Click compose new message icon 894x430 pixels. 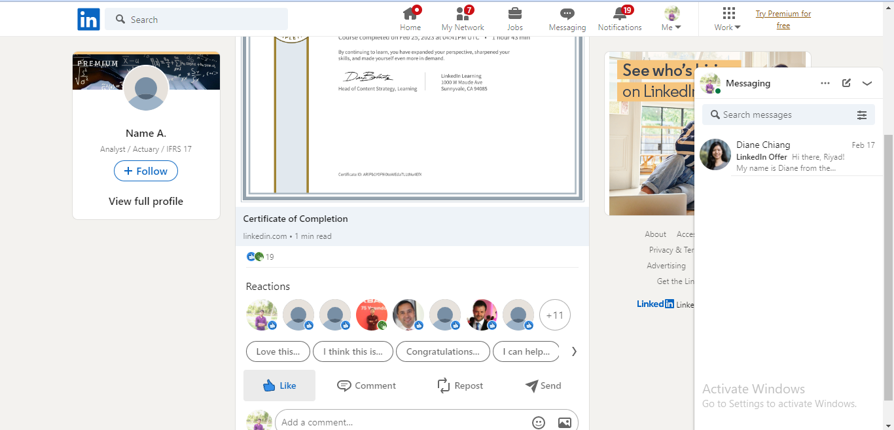point(846,83)
